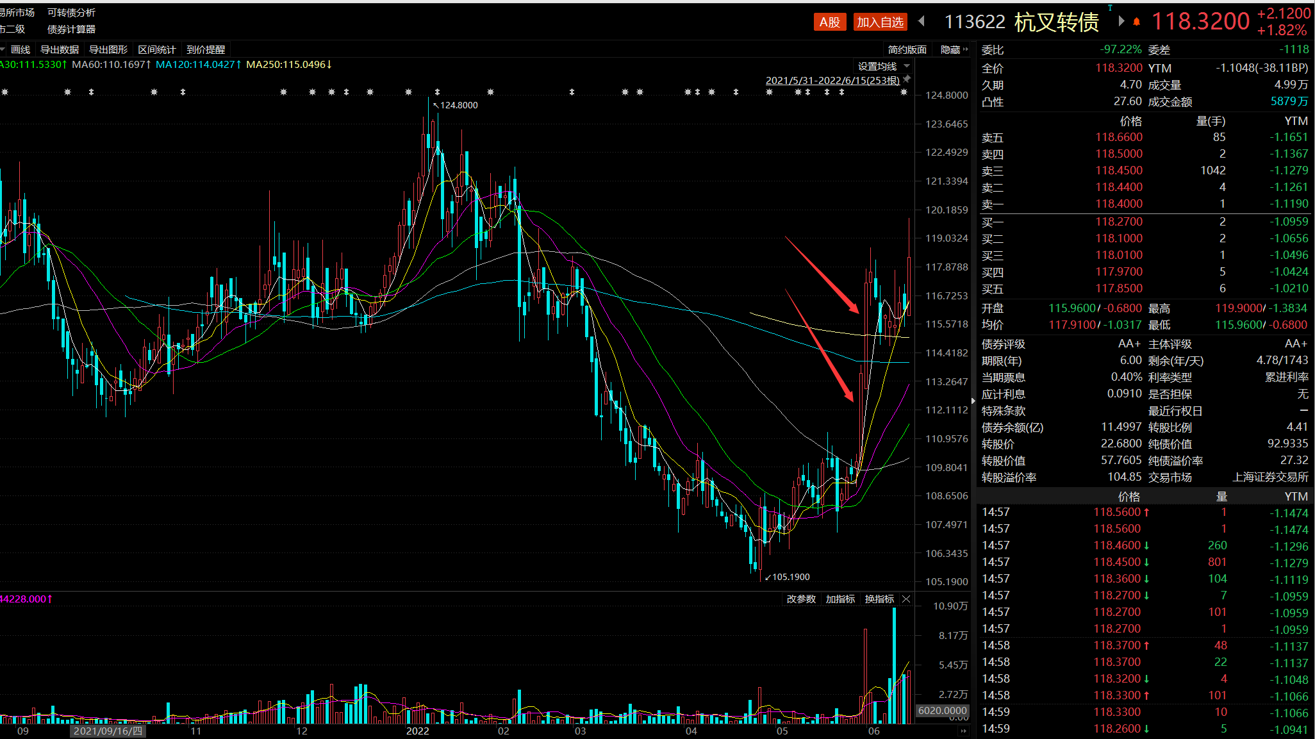
Task: Toggle the A股 stock view button
Action: [x=829, y=22]
